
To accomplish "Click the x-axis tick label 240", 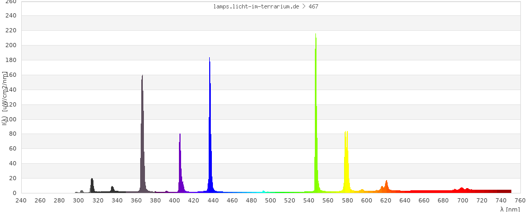I will [21, 200].
